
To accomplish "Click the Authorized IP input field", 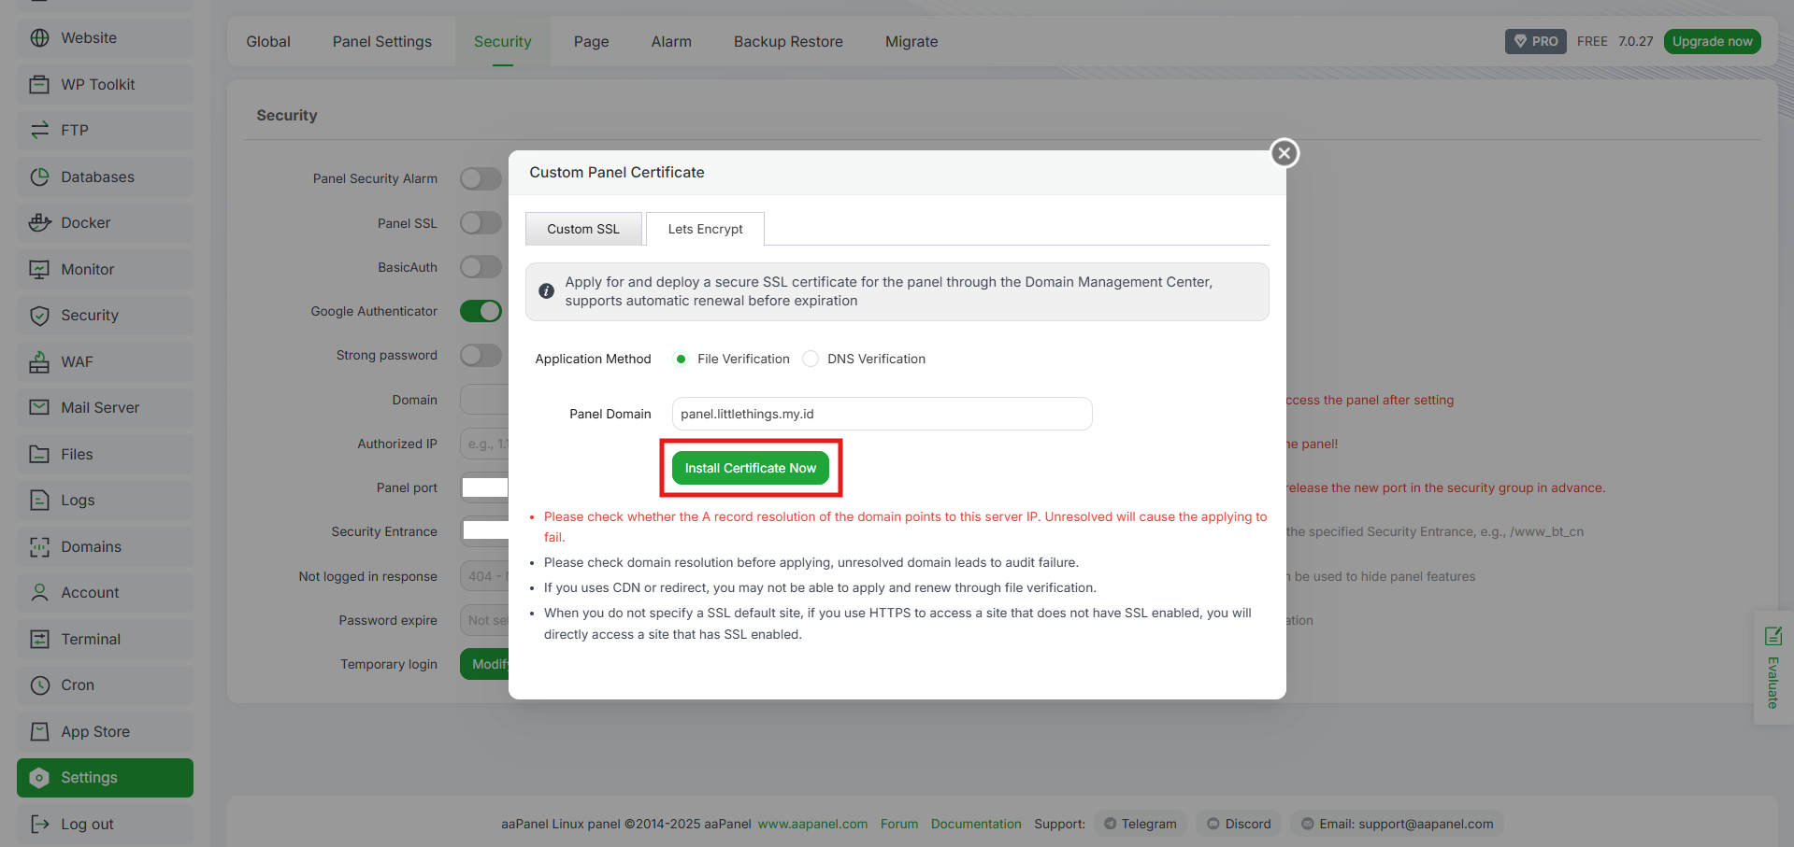I will (x=484, y=444).
